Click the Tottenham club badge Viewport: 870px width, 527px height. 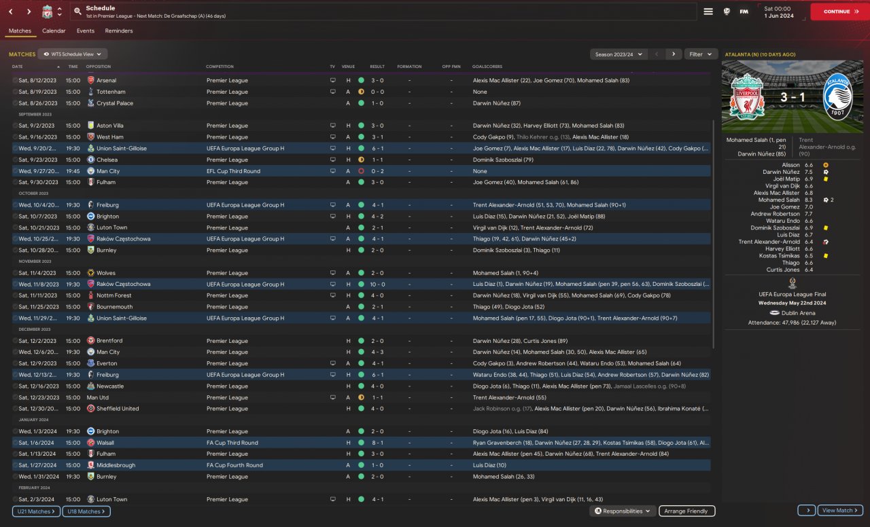(91, 92)
